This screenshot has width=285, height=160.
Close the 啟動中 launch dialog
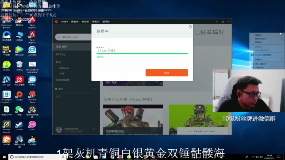pos(190,27)
